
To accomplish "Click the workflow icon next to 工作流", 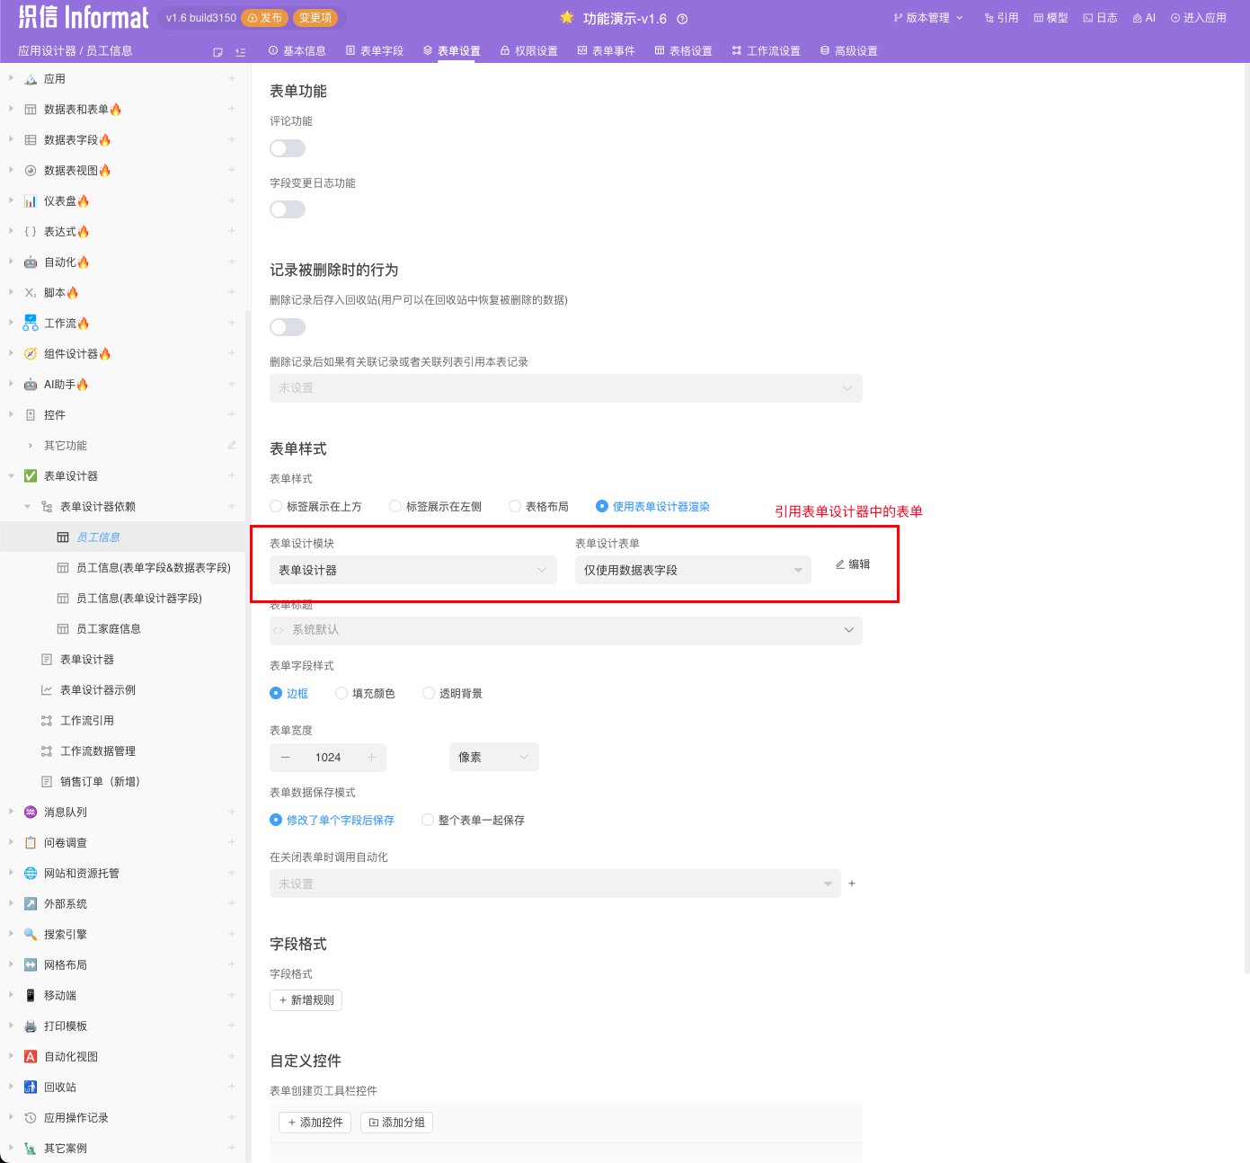I will pyautogui.click(x=31, y=324).
